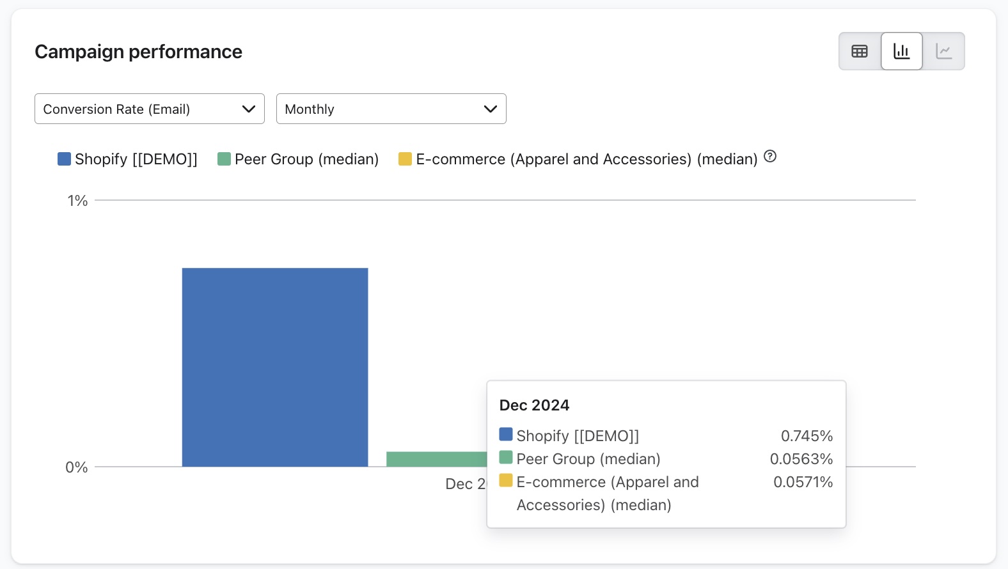Click the blue legend color square for Shopify
The height and width of the screenshot is (569, 1008).
(64, 159)
